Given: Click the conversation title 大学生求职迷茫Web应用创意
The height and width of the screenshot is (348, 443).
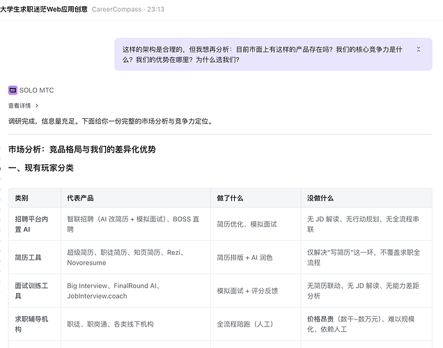Looking at the screenshot, I should (44, 9).
